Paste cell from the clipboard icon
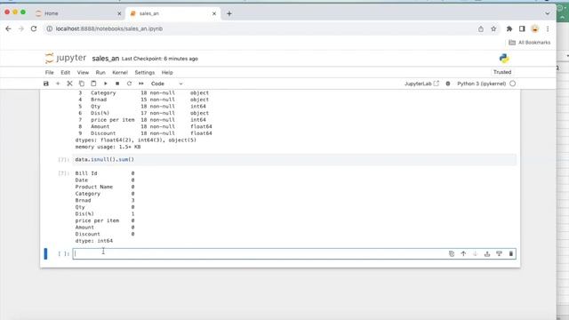The image size is (569, 320). tap(93, 84)
